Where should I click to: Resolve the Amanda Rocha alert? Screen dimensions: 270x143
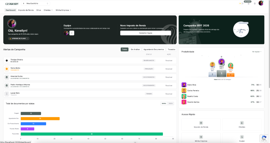point(169,77)
